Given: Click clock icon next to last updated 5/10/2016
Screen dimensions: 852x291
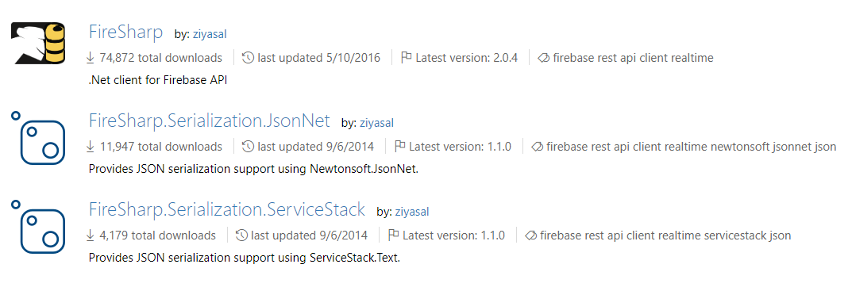Looking at the screenshot, I should click(x=248, y=58).
